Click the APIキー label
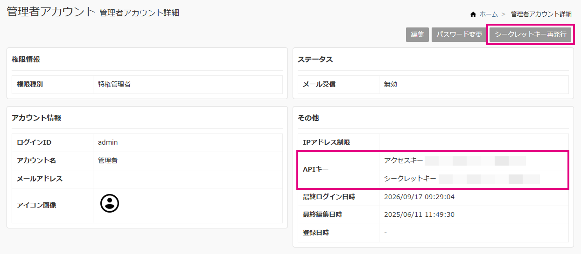 (x=316, y=169)
